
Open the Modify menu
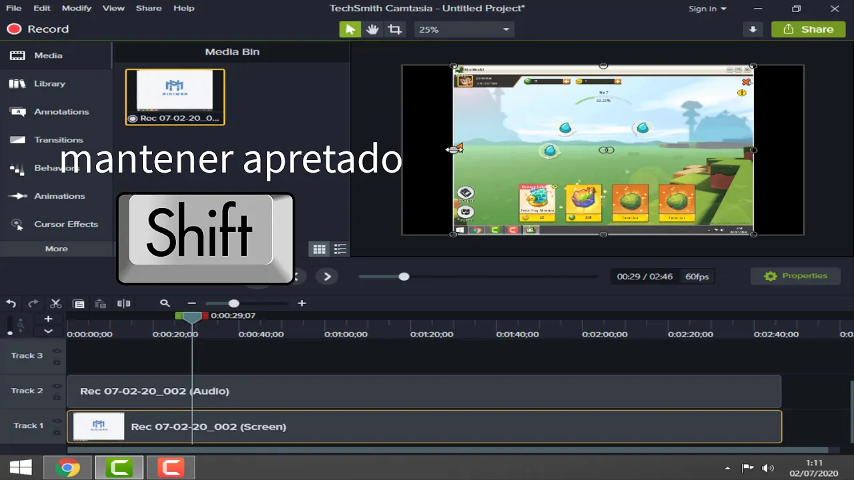77,8
